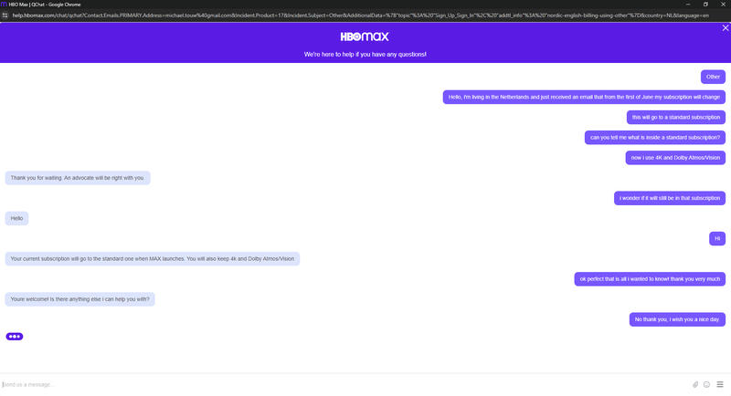Click 'Your current subscription will go to' message
731x396 pixels.
153,259
